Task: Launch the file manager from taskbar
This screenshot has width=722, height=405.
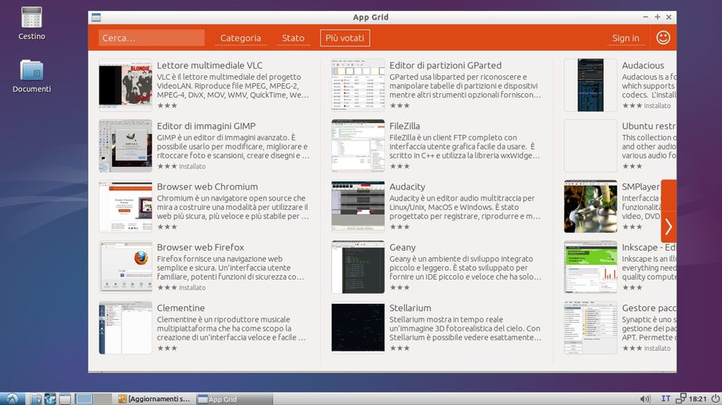Action: click(x=35, y=399)
